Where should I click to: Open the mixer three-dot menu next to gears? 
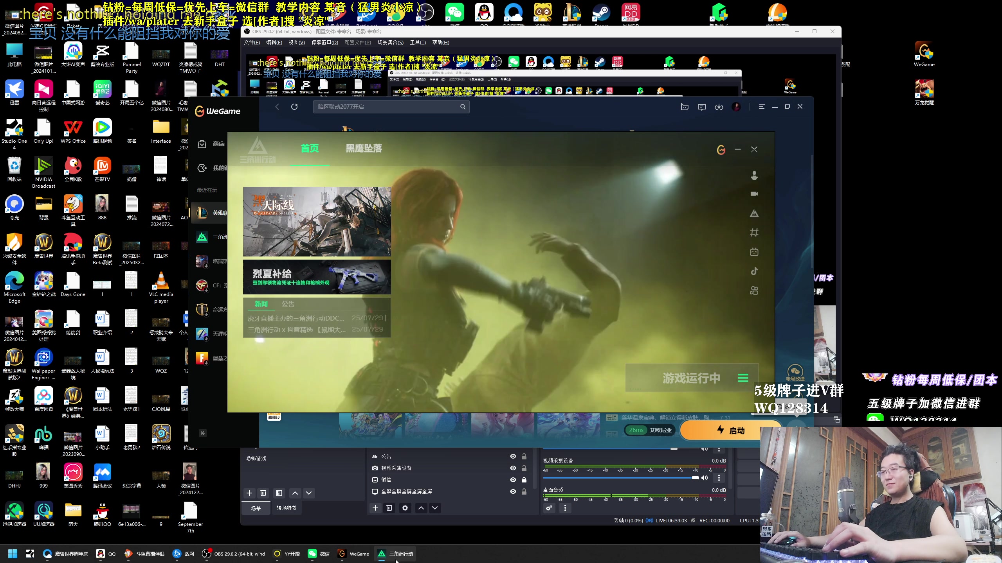[565, 508]
